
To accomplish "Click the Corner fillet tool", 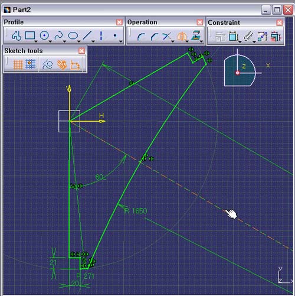I will pyautogui.click(x=141, y=37).
